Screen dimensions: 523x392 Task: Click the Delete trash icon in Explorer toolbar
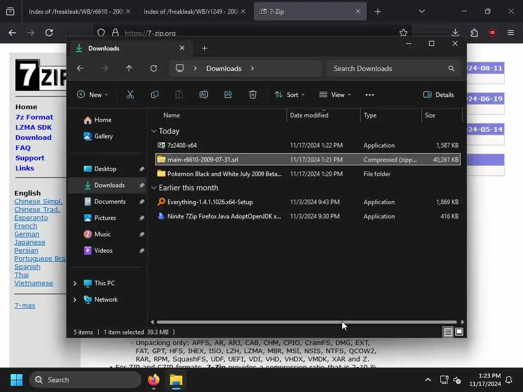tap(253, 94)
